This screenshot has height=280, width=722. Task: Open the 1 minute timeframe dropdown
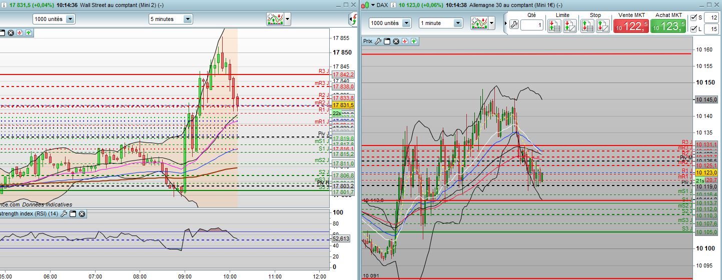441,23
